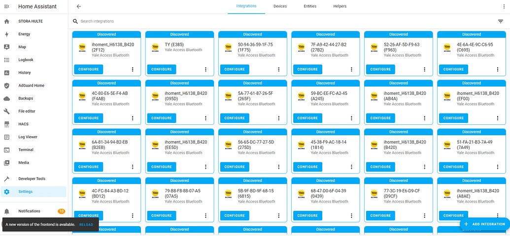This screenshot has height=236, width=510.
Task: Open options menu for 45-38-F9-AC-18-14 card
Action: pos(352,167)
